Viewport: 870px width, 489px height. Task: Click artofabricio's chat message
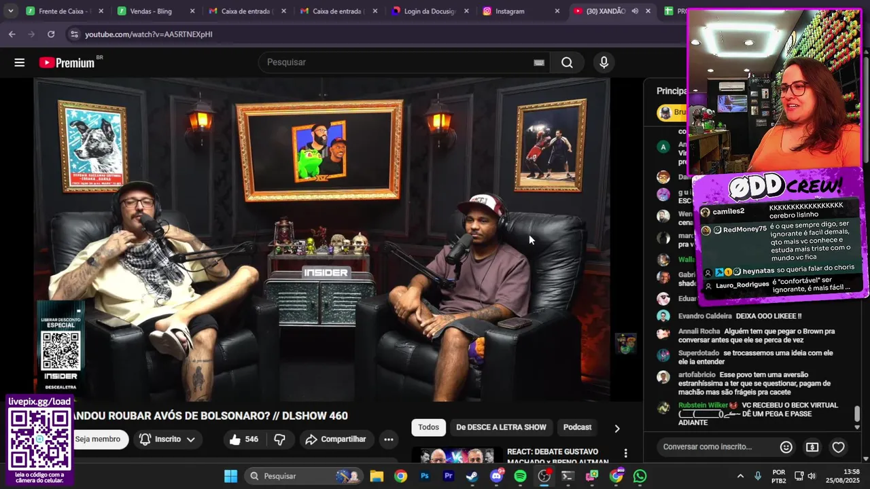click(754, 383)
